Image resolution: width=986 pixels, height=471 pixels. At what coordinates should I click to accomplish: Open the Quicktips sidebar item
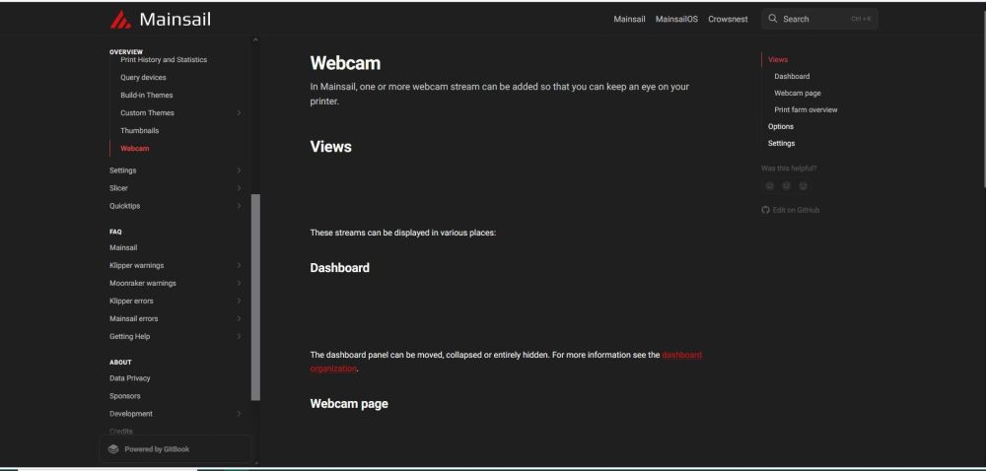124,206
